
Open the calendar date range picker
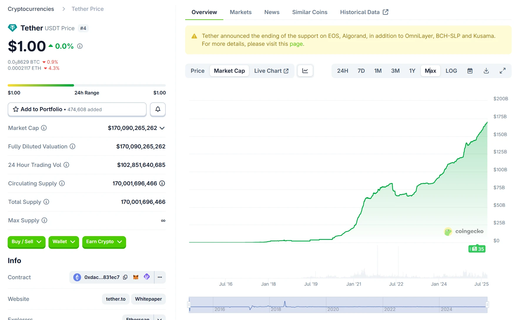(x=470, y=71)
